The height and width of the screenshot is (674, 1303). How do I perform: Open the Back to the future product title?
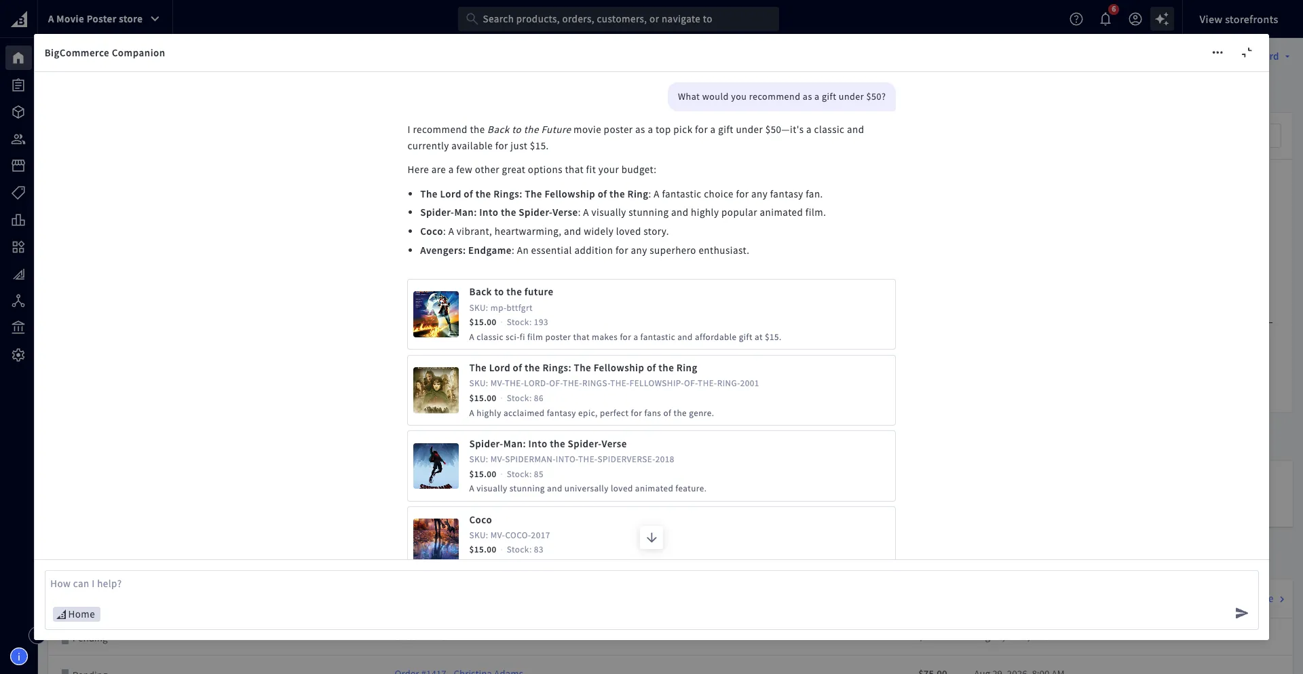coord(511,292)
